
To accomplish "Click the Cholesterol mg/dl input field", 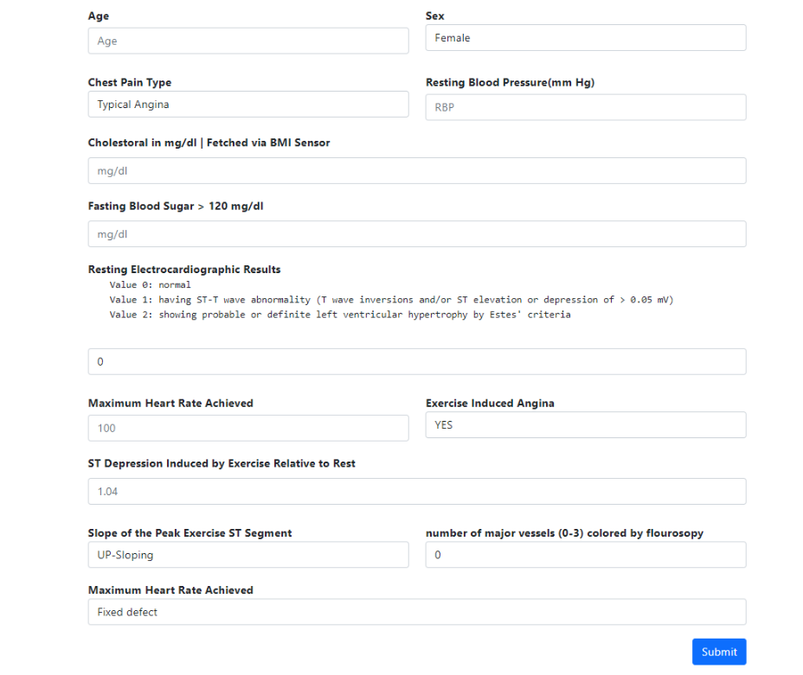I will tap(416, 171).
